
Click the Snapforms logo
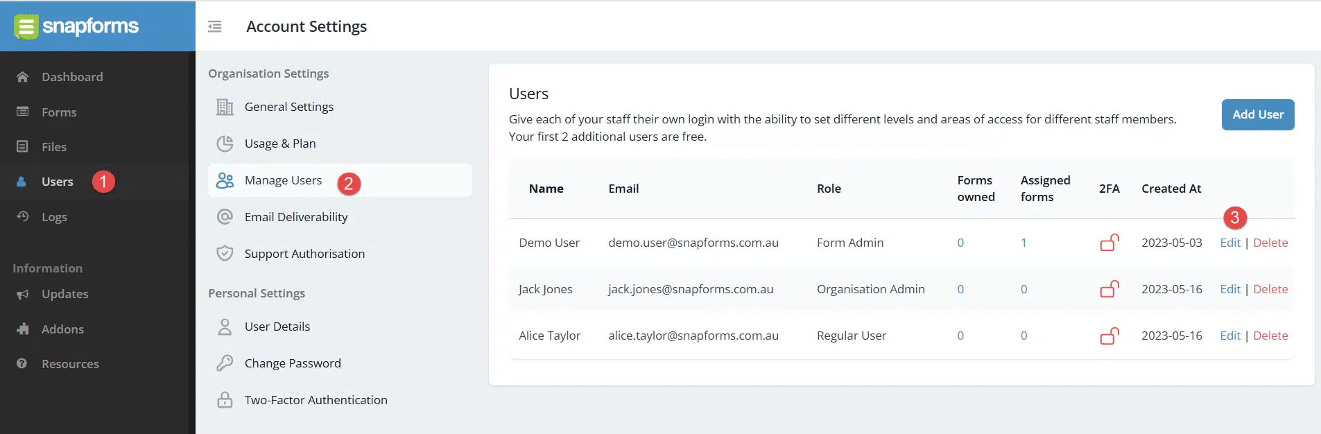76,26
